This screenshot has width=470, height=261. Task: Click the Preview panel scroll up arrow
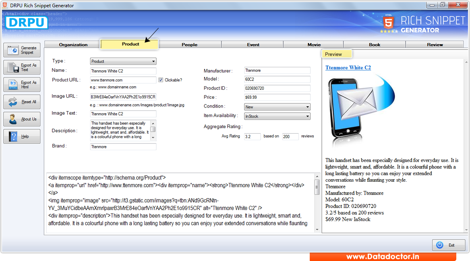point(466,62)
